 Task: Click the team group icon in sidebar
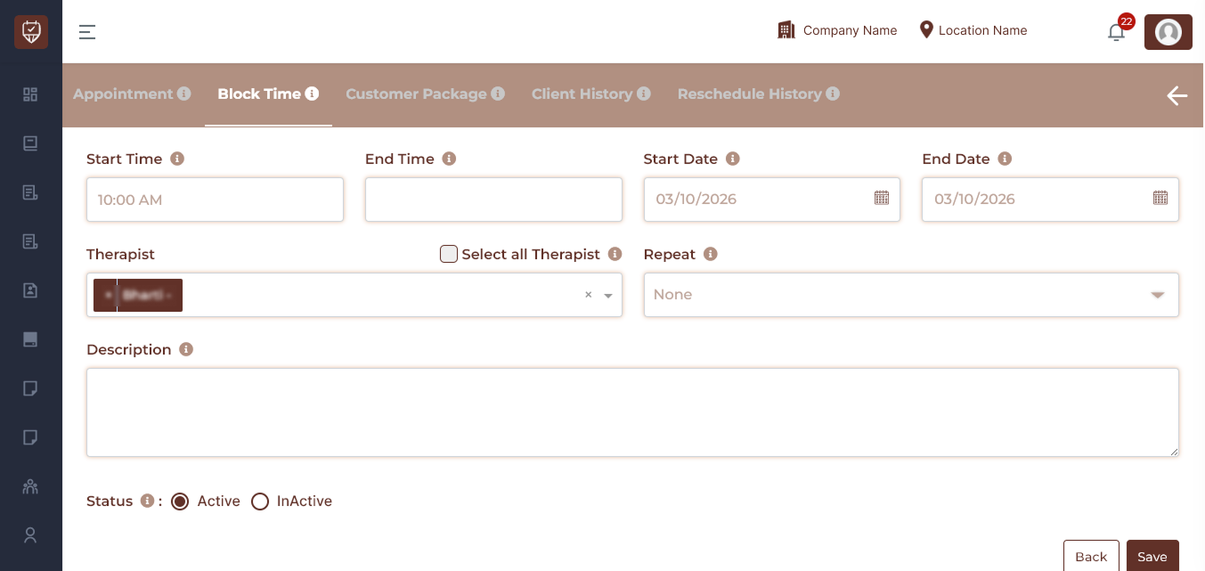(x=30, y=486)
